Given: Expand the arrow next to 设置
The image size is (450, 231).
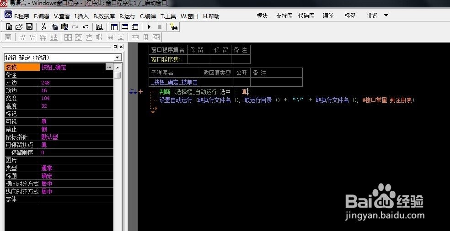Looking at the screenshot, I should [386, 16].
